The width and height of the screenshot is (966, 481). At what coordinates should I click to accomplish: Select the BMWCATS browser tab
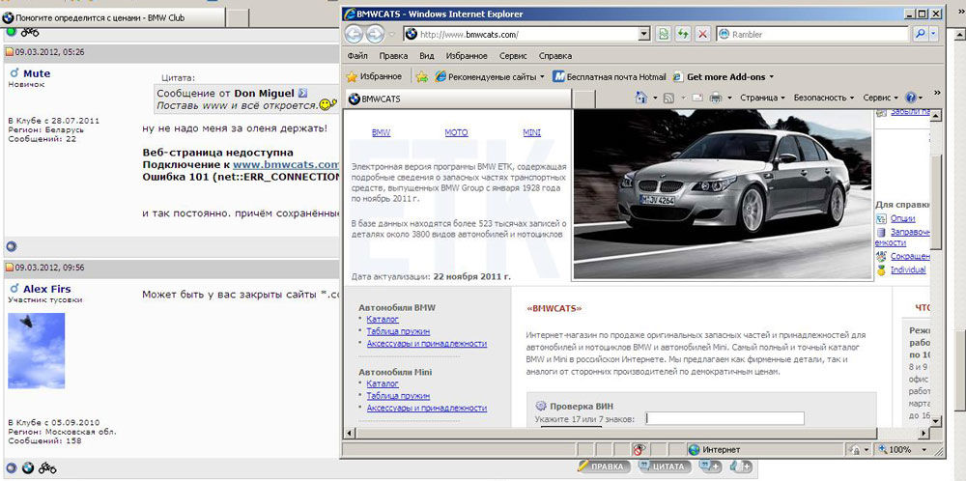(457, 99)
